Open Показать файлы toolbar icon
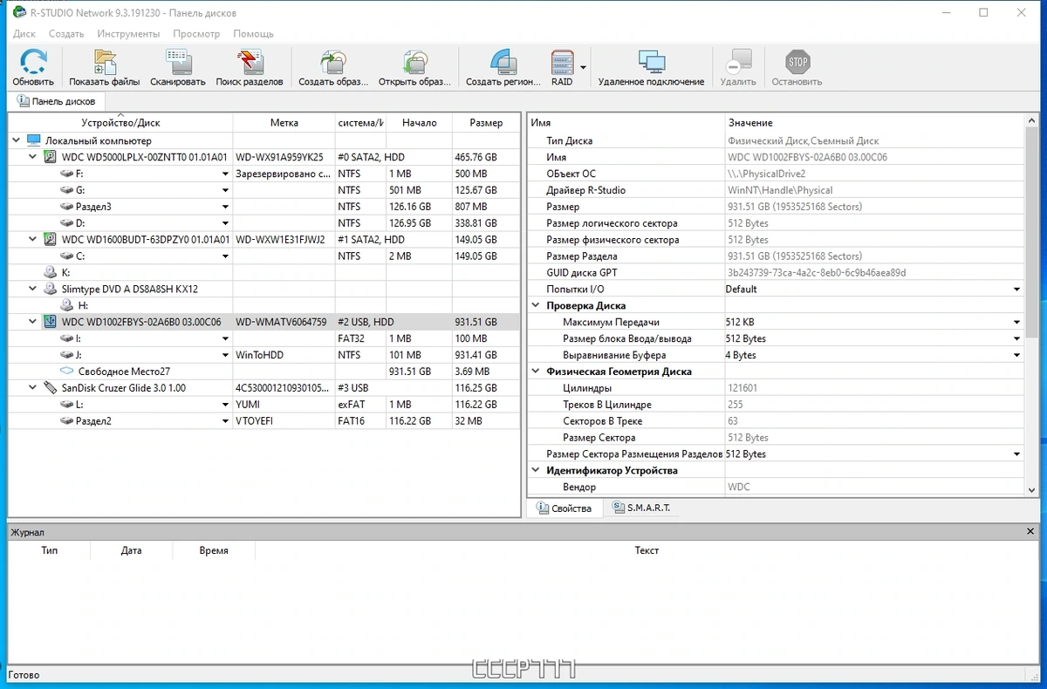The width and height of the screenshot is (1047, 689). pyautogui.click(x=104, y=63)
